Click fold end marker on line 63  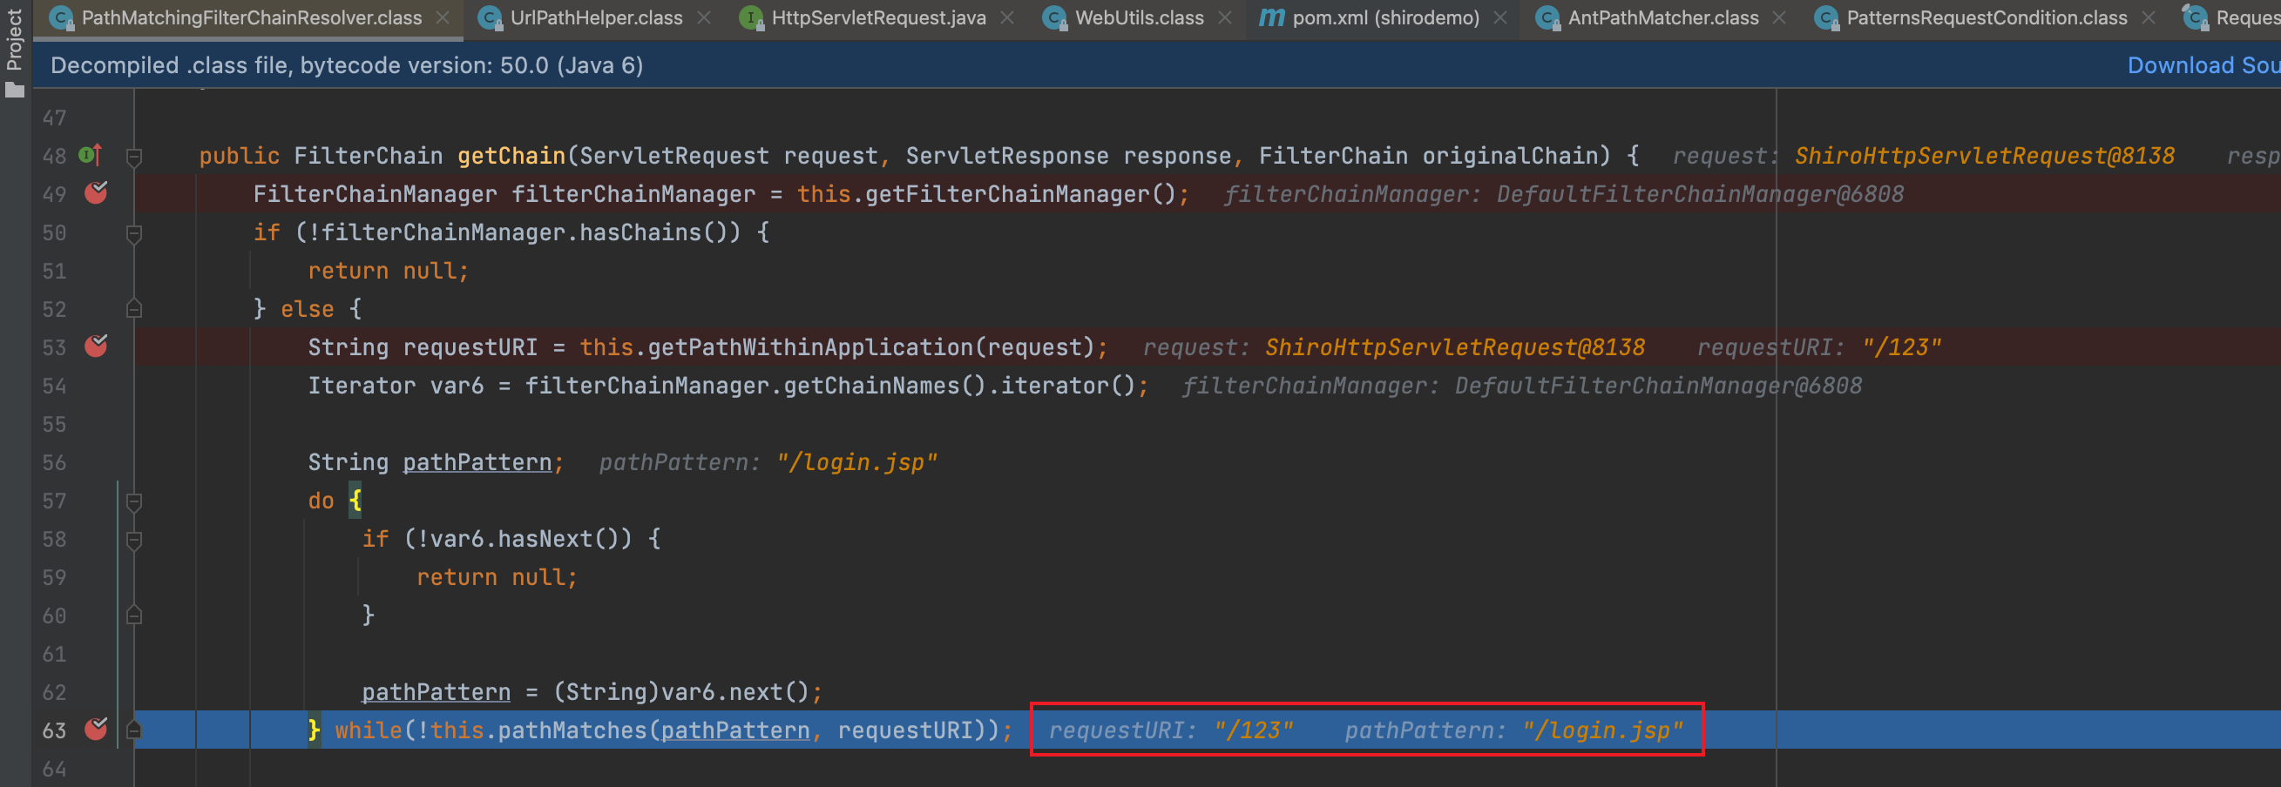point(133,730)
